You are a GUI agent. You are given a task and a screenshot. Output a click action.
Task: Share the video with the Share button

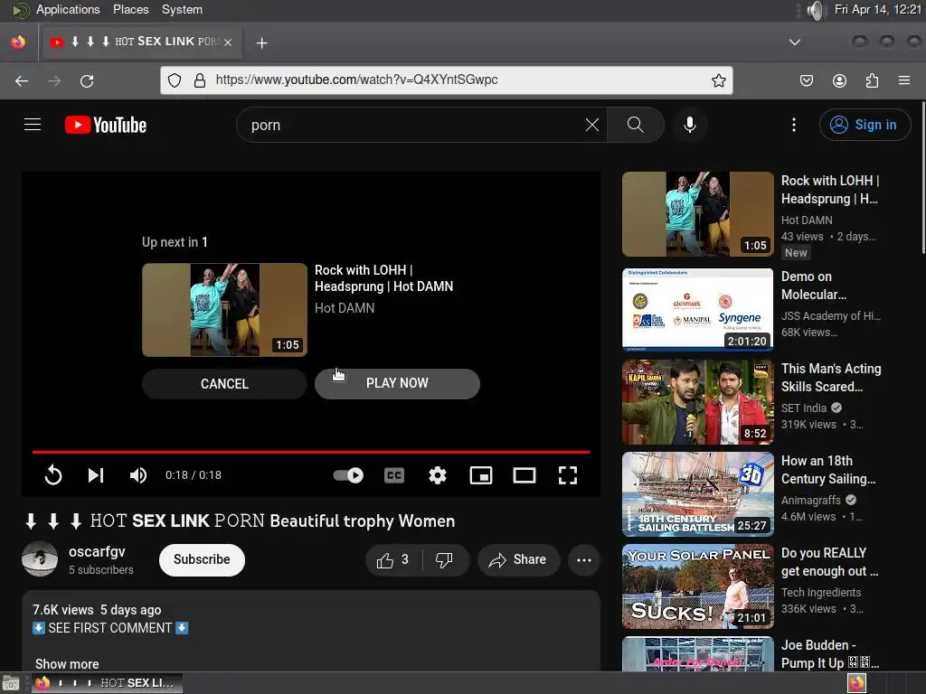coord(518,559)
